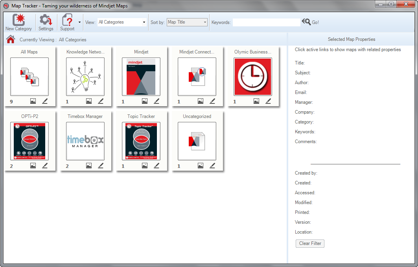Image resolution: width=418 pixels, height=267 pixels.
Task: Open the Olymic Business category thumbnail
Action: click(x=253, y=77)
